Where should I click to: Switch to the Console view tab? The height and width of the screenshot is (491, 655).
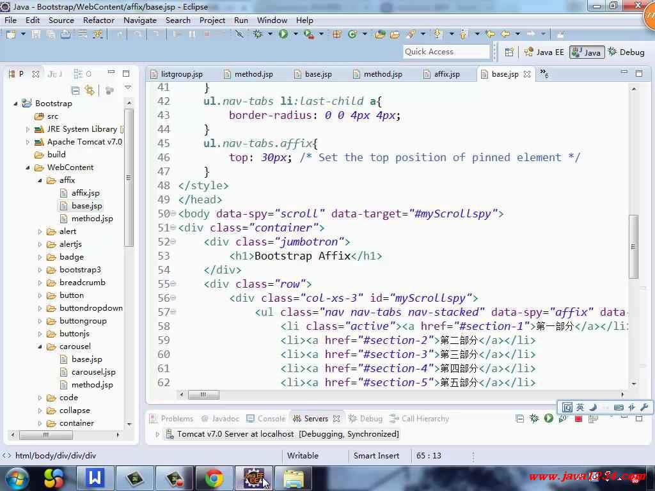pyautogui.click(x=266, y=418)
